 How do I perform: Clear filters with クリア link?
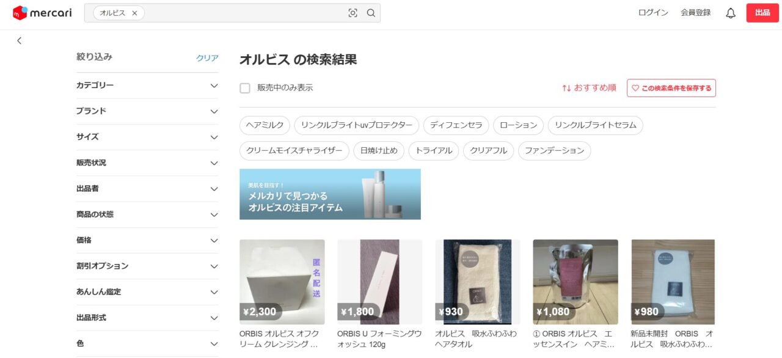click(x=207, y=58)
